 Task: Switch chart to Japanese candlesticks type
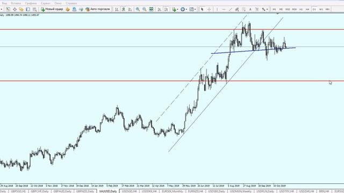(124, 9)
